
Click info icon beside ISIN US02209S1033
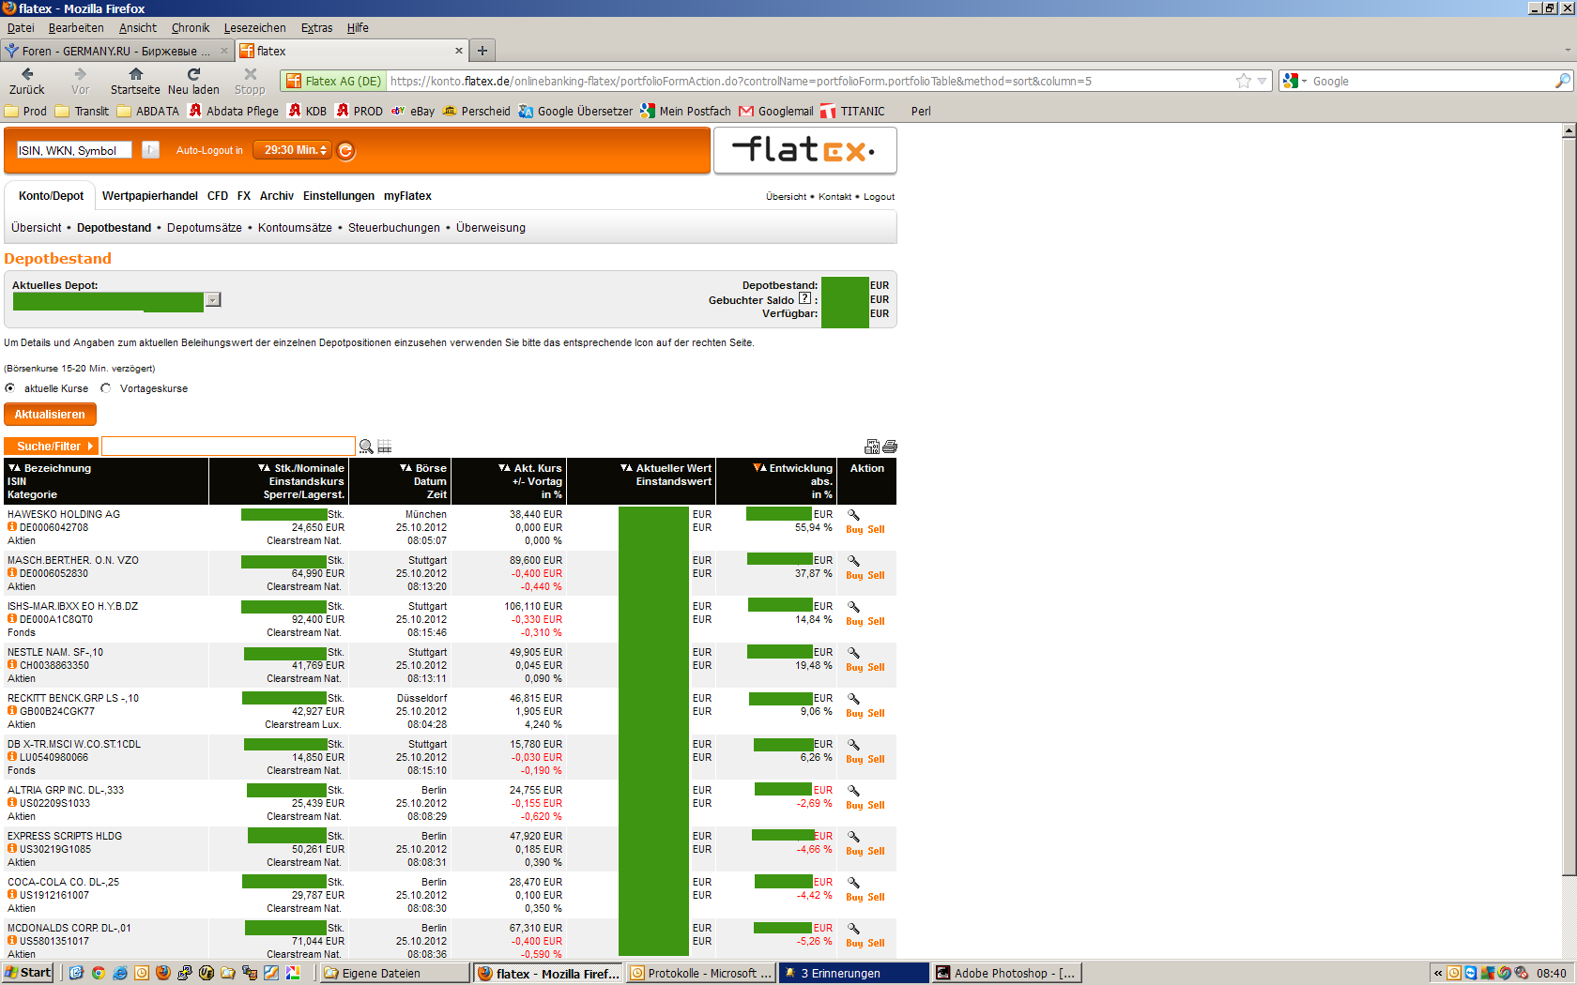12,803
